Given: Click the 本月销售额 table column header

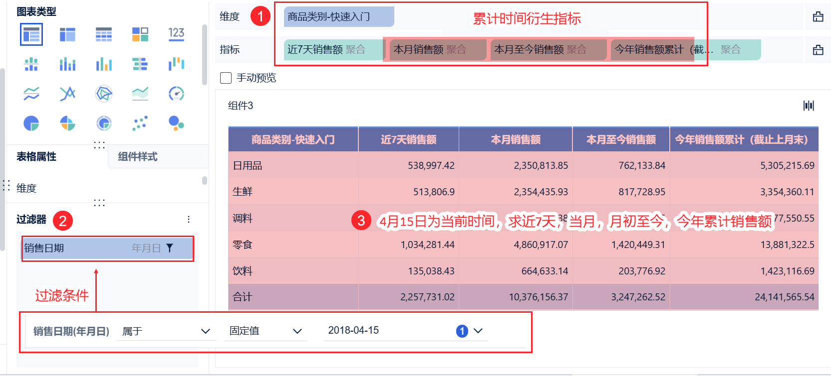Looking at the screenshot, I should point(516,140).
